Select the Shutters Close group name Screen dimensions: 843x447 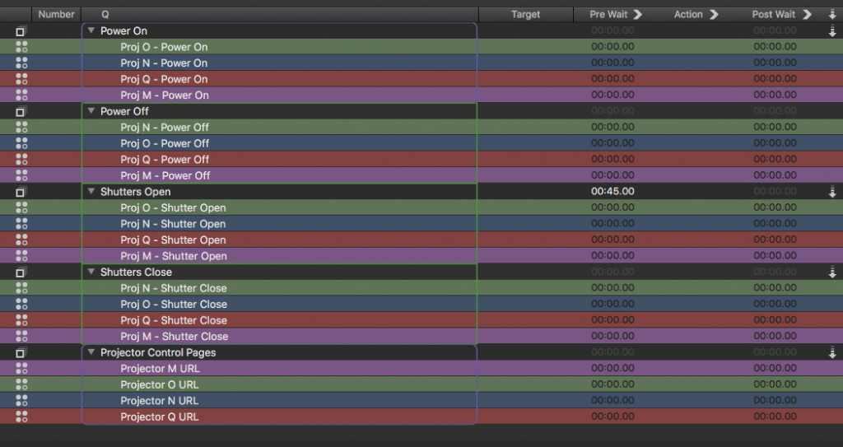click(x=136, y=272)
